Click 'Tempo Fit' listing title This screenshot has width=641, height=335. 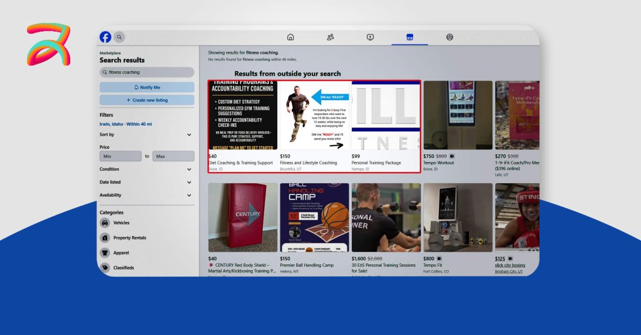pyautogui.click(x=433, y=265)
